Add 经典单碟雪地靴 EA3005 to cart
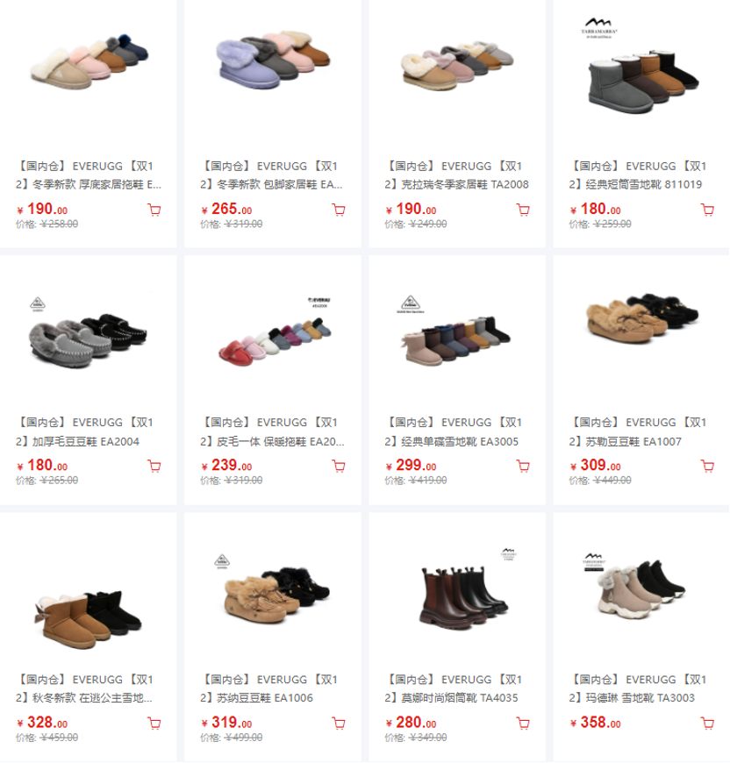 pos(523,467)
